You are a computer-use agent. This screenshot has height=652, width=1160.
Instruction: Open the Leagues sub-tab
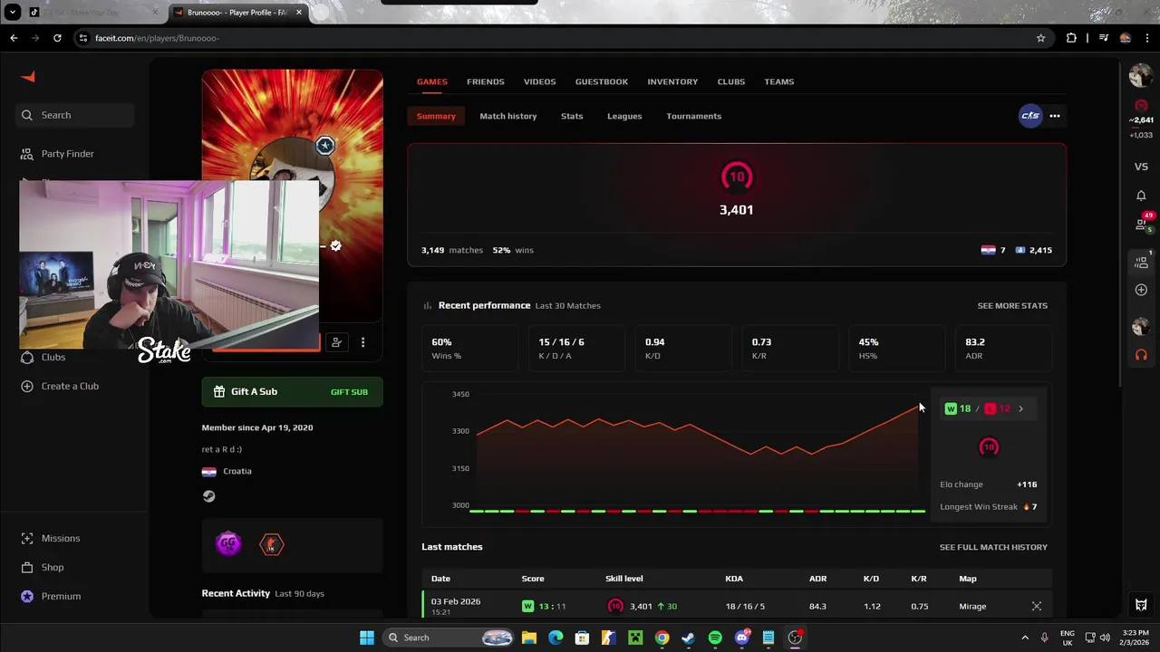624,116
